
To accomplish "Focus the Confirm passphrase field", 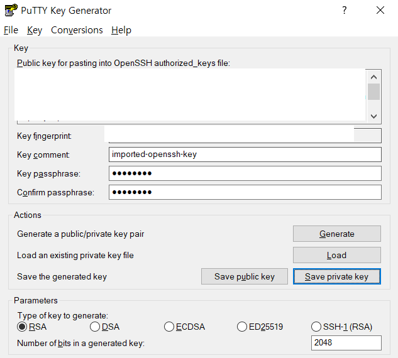I will pos(245,192).
